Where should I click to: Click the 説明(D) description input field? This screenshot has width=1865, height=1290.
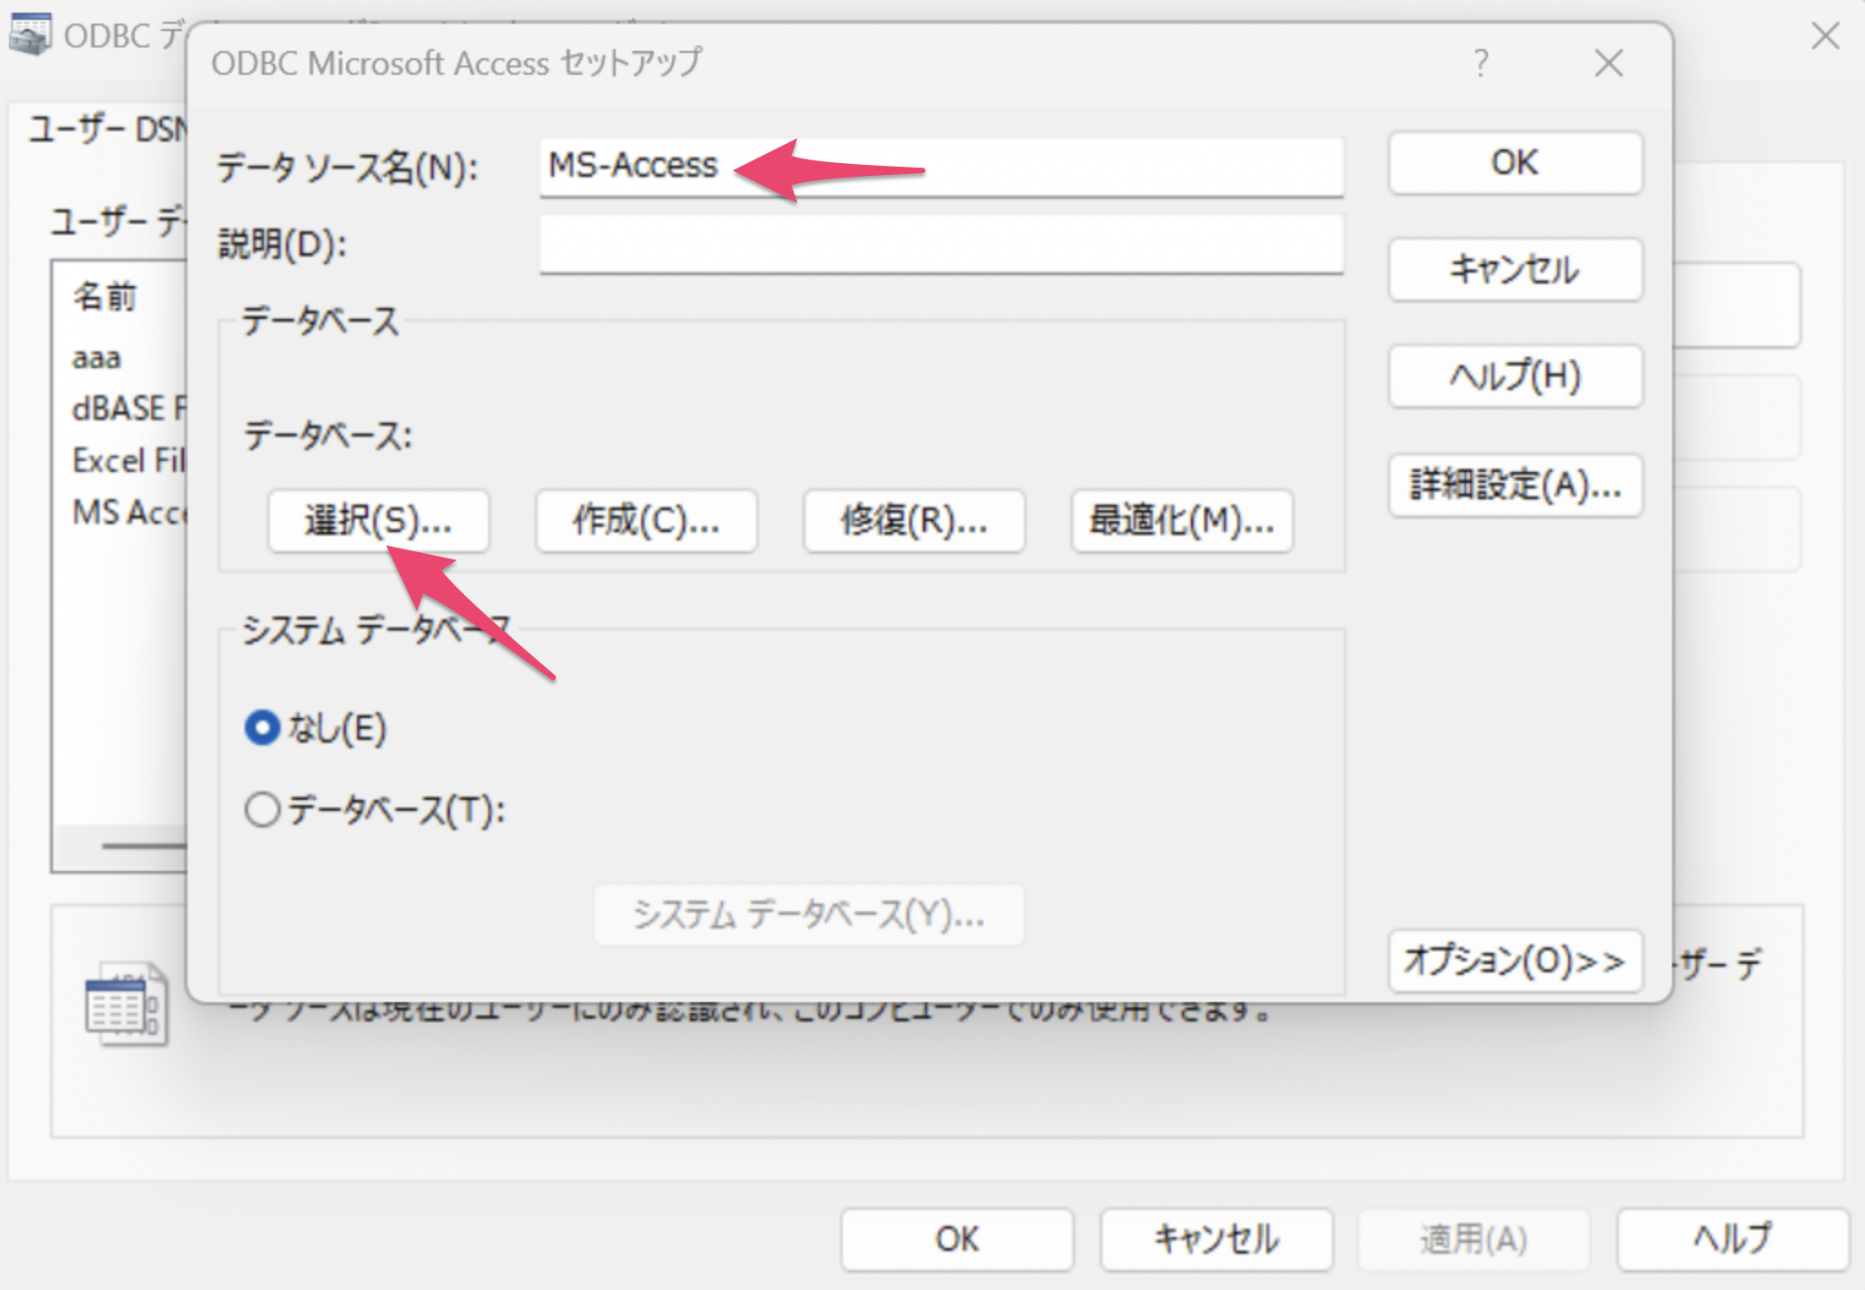click(x=941, y=244)
